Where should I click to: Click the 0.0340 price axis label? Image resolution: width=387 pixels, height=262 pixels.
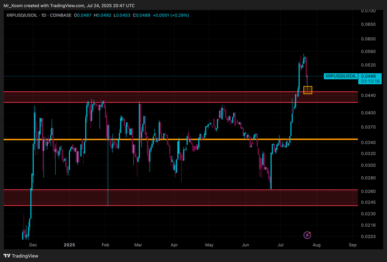(368, 142)
